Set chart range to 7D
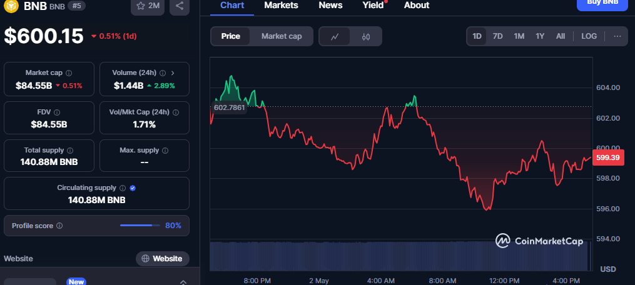The height and width of the screenshot is (285, 635). coord(498,36)
